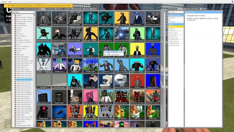This screenshot has width=234, height=132.
Task: Click the addon errors warning banner
Action: pyautogui.click(x=38, y=6)
